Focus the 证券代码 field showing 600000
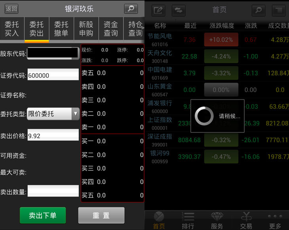 [53, 75]
